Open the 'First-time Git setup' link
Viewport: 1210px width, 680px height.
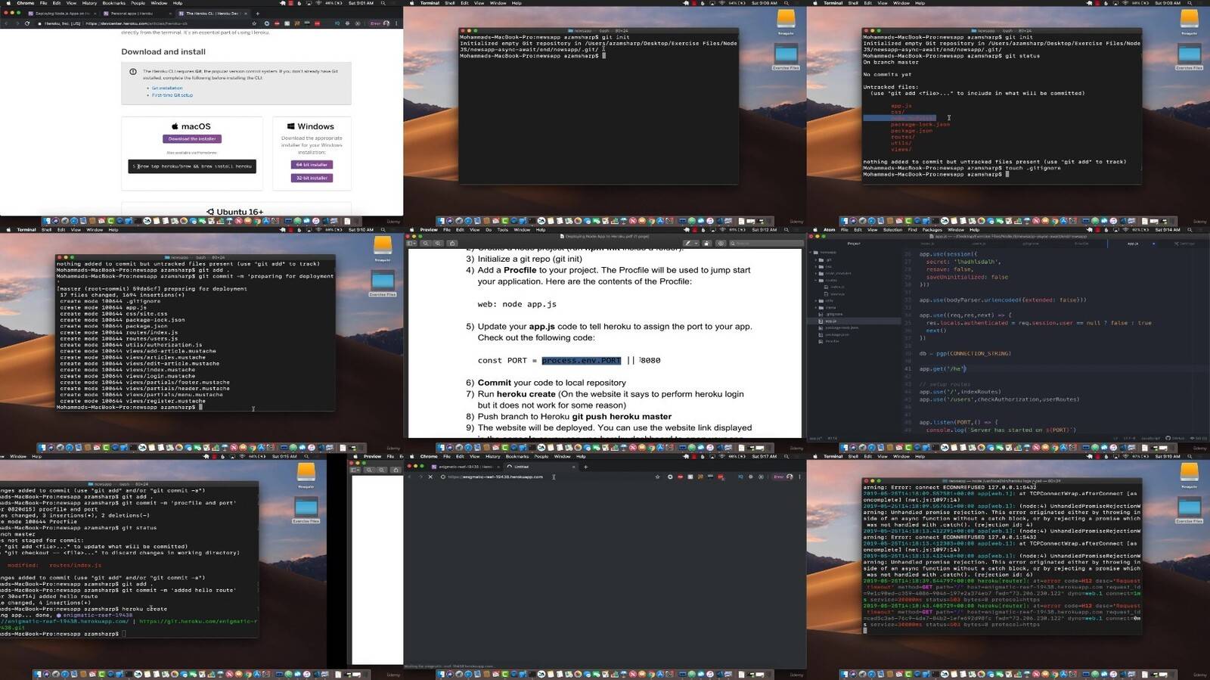(172, 95)
